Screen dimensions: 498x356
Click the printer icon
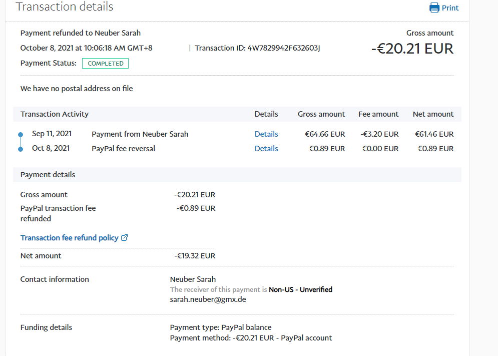tap(434, 8)
